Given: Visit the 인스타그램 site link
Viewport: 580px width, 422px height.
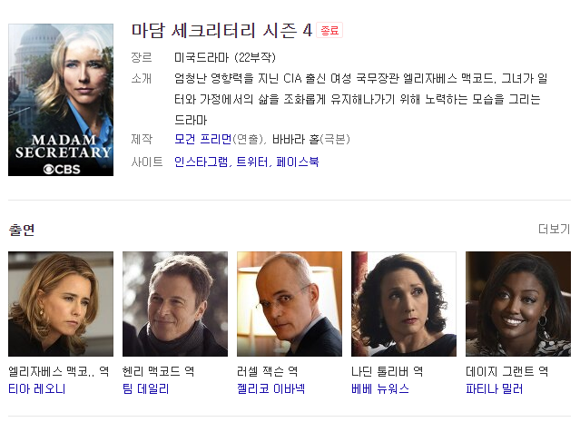Looking at the screenshot, I should tap(202, 162).
